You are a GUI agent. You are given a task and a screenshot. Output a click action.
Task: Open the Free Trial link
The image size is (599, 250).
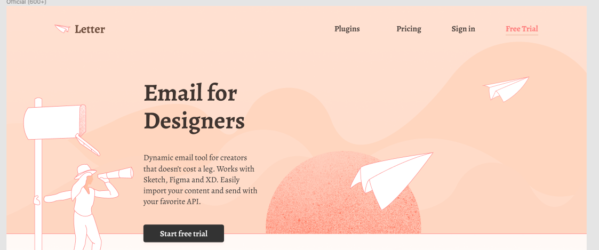[x=522, y=29]
